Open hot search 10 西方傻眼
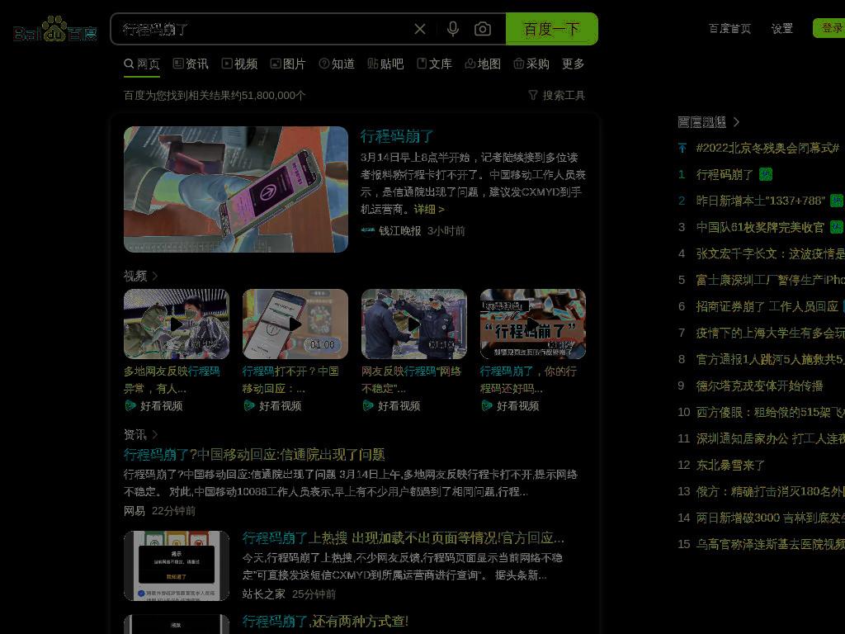The image size is (845, 634). (770, 412)
